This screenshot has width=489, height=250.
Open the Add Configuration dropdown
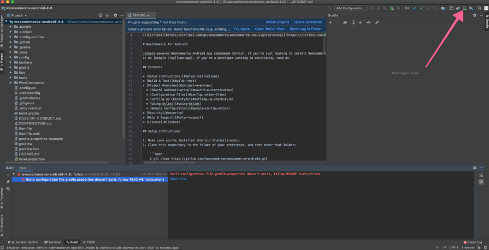(x=350, y=8)
